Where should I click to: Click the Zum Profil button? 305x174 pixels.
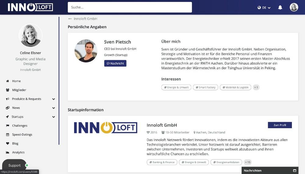point(280,125)
